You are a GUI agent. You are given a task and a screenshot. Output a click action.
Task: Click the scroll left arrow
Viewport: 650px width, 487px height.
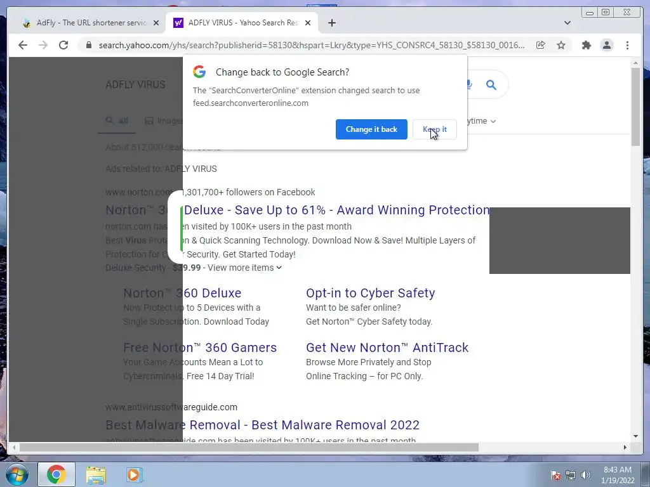pos(14,447)
